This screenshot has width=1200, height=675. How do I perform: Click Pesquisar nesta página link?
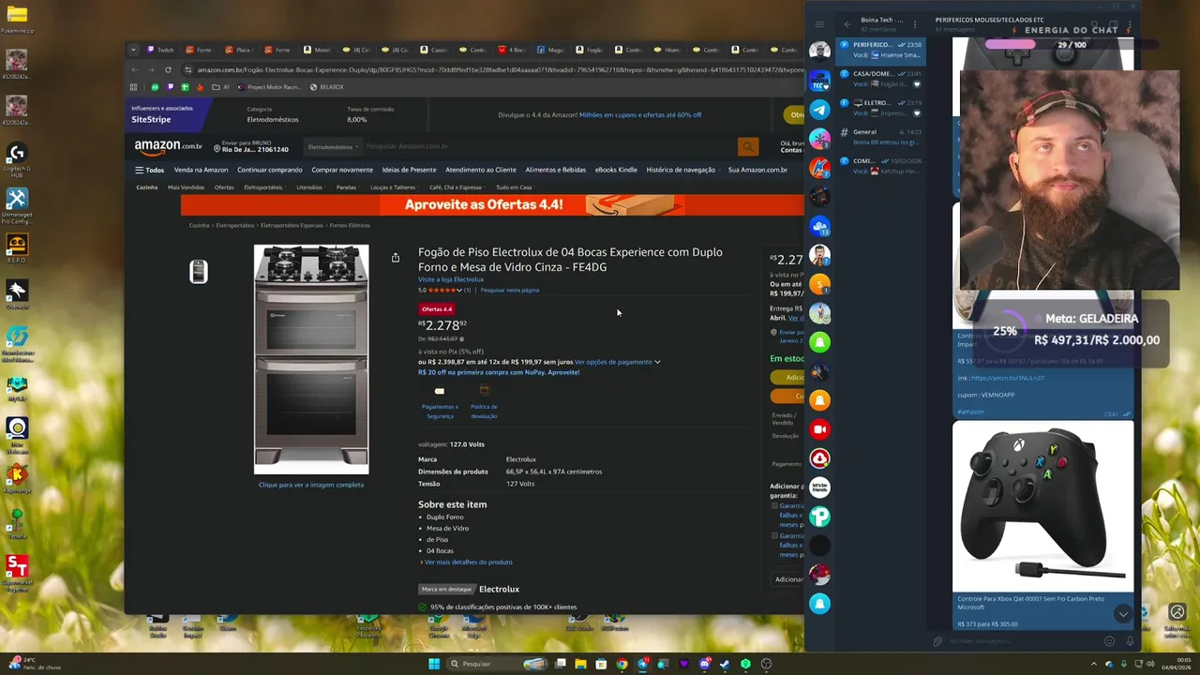pos(509,291)
